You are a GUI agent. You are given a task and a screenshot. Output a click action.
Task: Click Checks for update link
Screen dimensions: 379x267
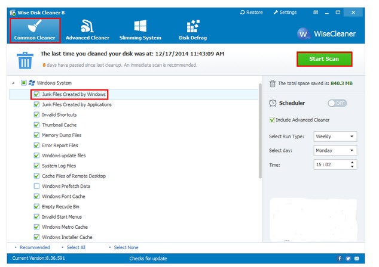(x=148, y=259)
